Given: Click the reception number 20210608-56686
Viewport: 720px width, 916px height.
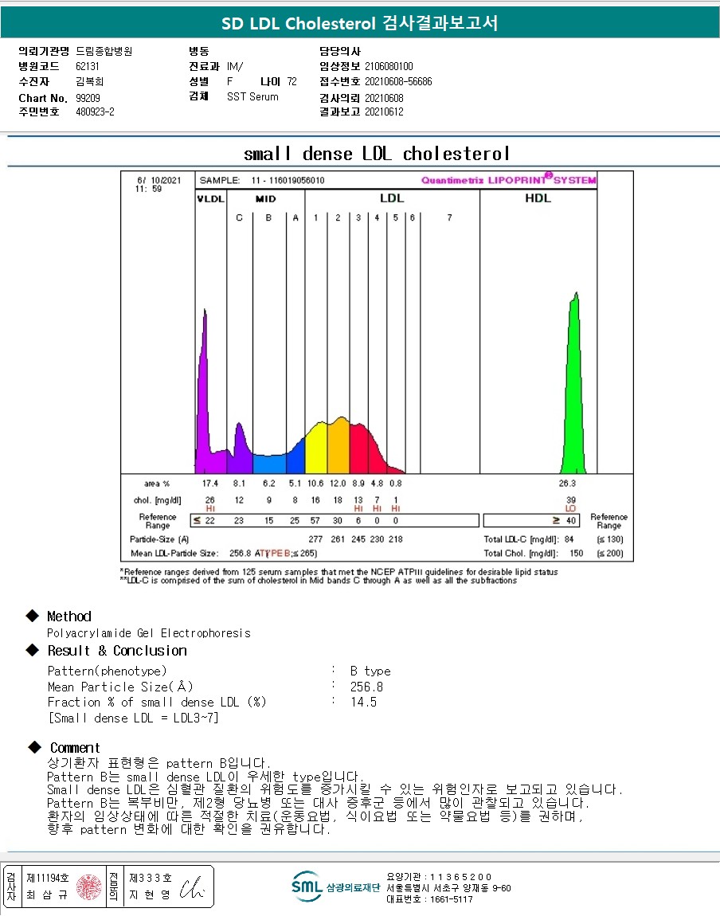Looking at the screenshot, I should [x=398, y=82].
